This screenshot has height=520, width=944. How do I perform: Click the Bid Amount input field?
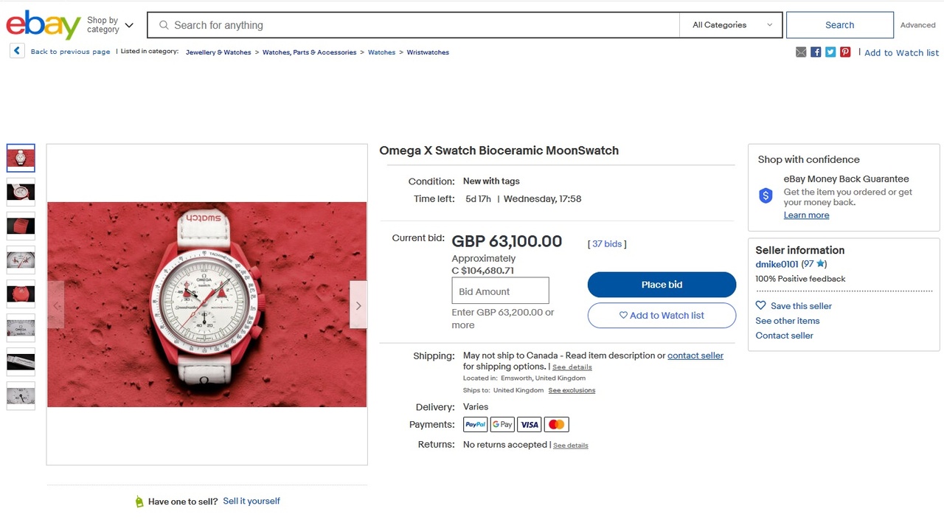pyautogui.click(x=500, y=291)
